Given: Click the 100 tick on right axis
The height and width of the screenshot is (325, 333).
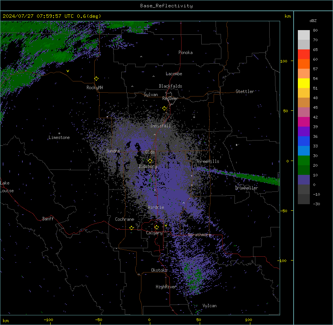Looking at the screenshot, I should pos(284,61).
